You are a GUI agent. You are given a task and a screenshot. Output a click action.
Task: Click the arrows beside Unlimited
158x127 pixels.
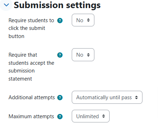coord(104,116)
